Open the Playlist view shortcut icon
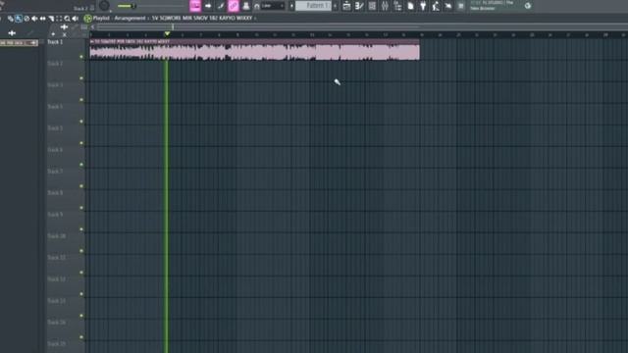The width and height of the screenshot is (628, 353). tap(346, 6)
